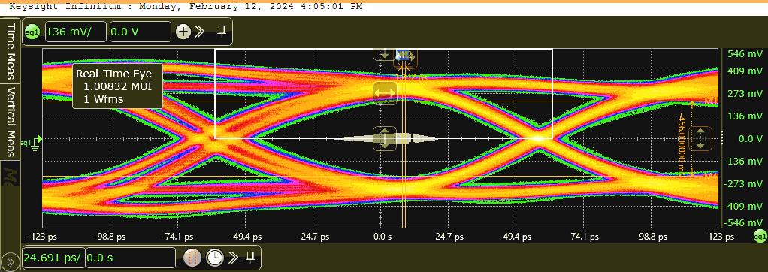Click the 546 mV top axis label

745,53
